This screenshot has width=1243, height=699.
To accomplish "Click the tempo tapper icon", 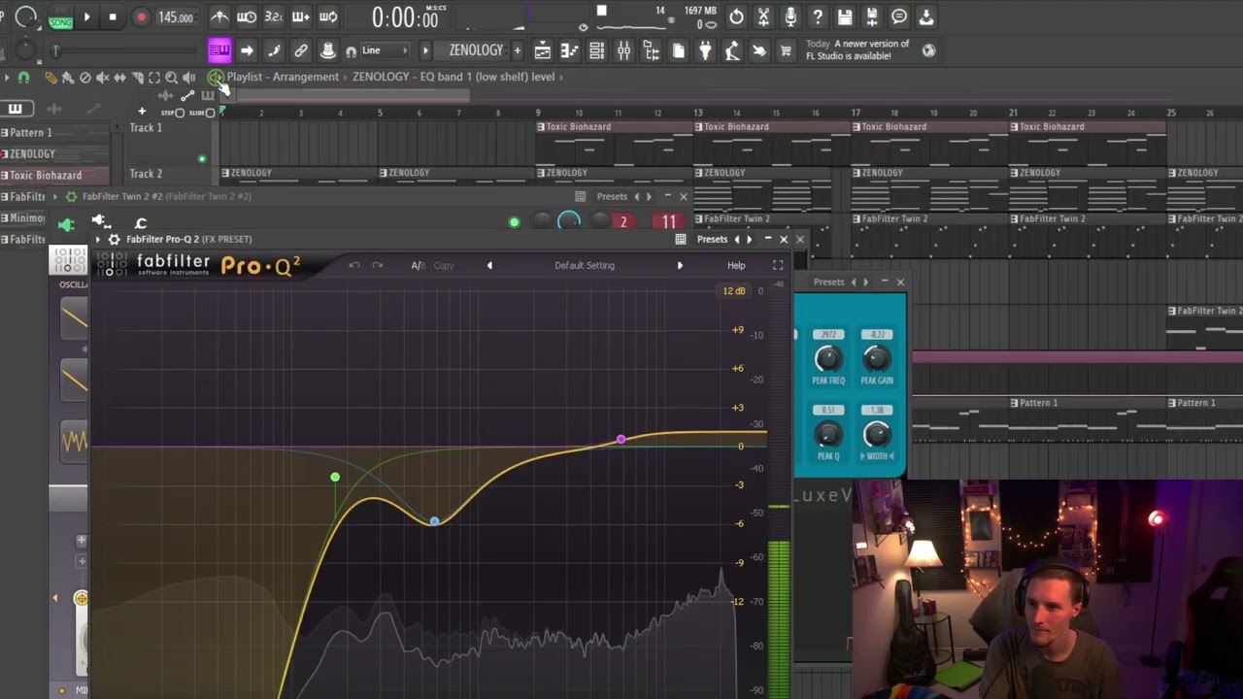I will [732, 50].
